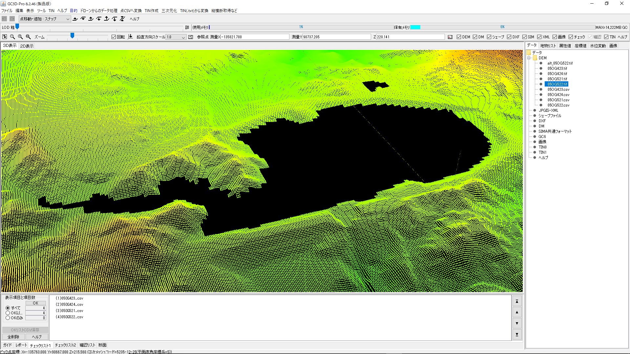Viewport: 630px width, 354px height.
Task: Click the small window icon left of the DEM checkbox
Action: click(450, 37)
